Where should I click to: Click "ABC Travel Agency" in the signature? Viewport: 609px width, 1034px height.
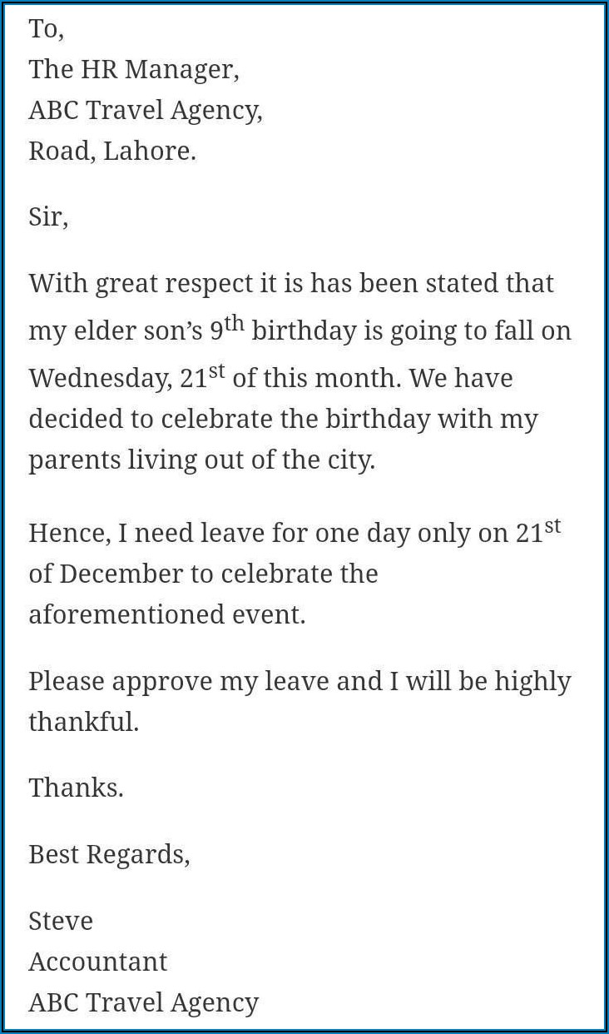click(x=143, y=1002)
